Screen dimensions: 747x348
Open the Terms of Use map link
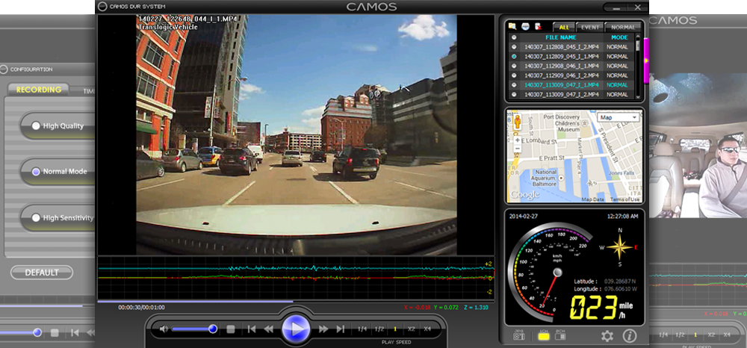625,200
